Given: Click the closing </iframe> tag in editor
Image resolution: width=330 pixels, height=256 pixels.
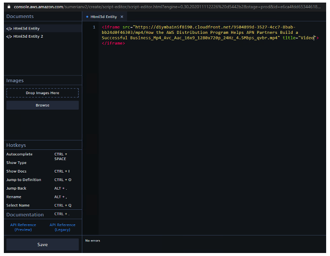Looking at the screenshot, I should point(113,44).
